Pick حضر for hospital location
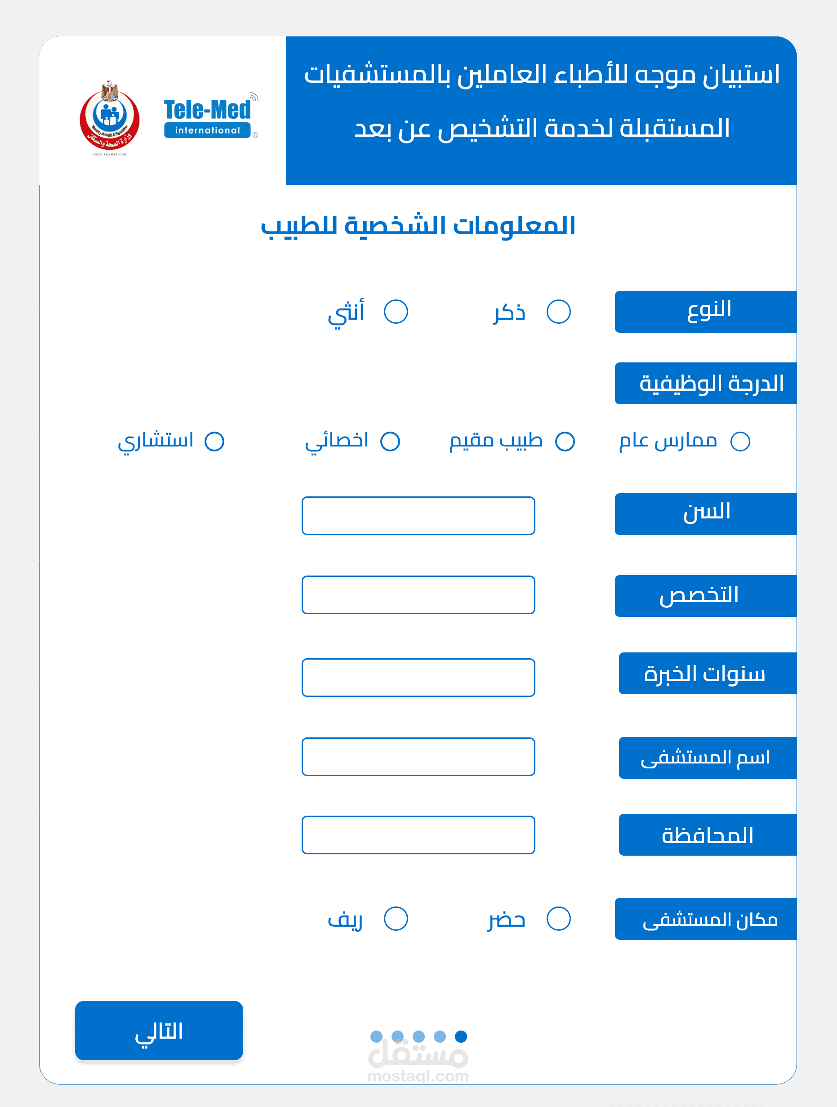 [558, 918]
